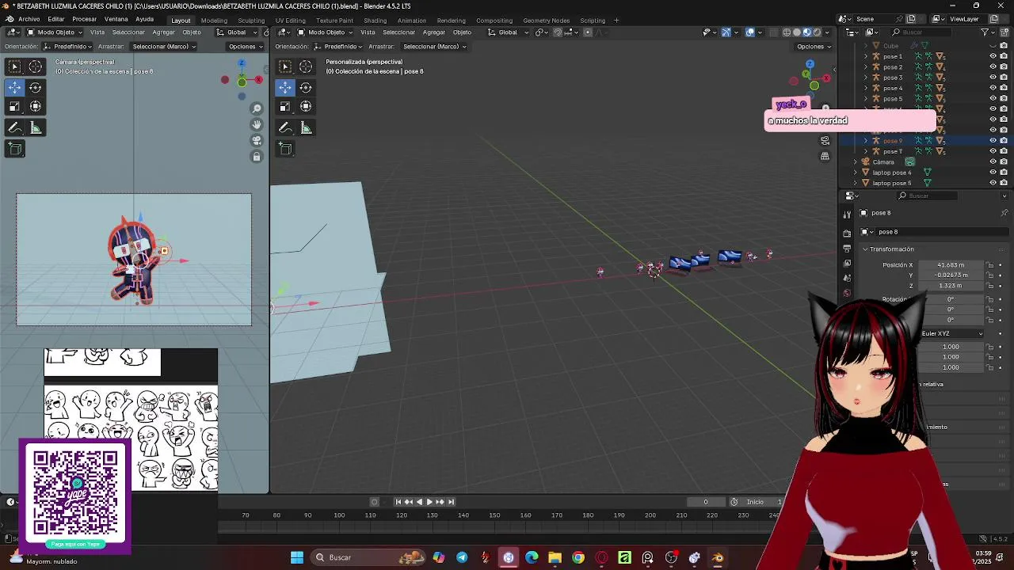Jump to timeline start button
Image resolution: width=1014 pixels, height=570 pixels.
(398, 502)
